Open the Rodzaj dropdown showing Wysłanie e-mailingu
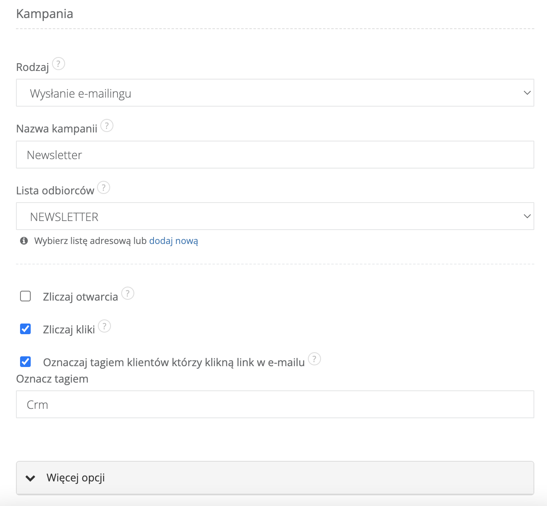 [275, 93]
